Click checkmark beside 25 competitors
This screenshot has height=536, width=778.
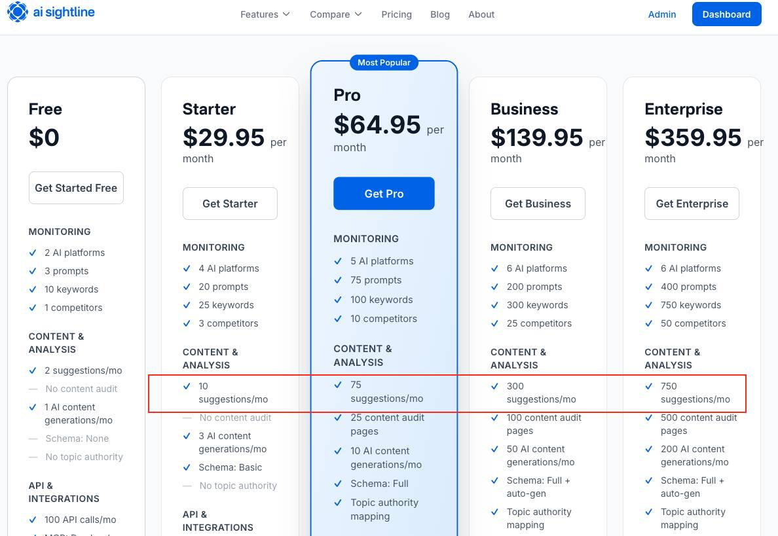pos(495,323)
